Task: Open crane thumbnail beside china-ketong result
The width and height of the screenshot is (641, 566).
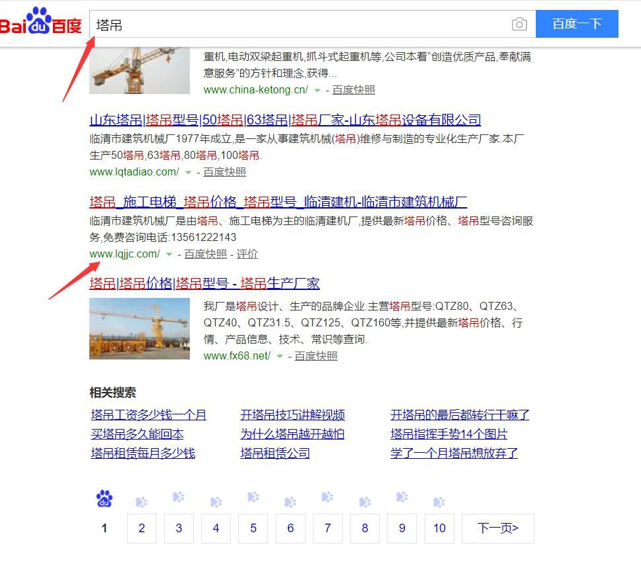Action: click(x=140, y=70)
